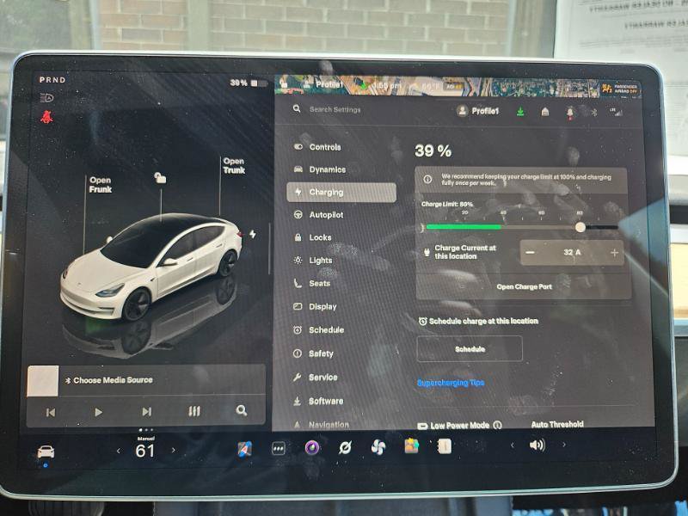688x516 pixels.
Task: Play the media
Action: 98,412
